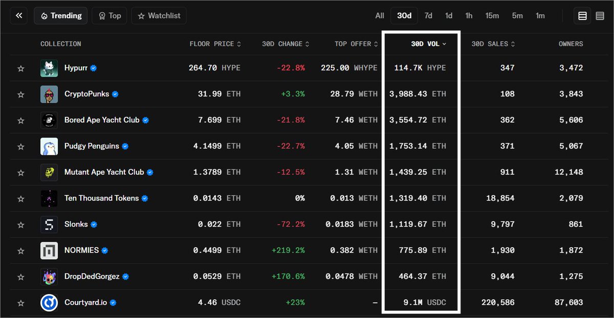Click the Collection column header

click(x=61, y=44)
